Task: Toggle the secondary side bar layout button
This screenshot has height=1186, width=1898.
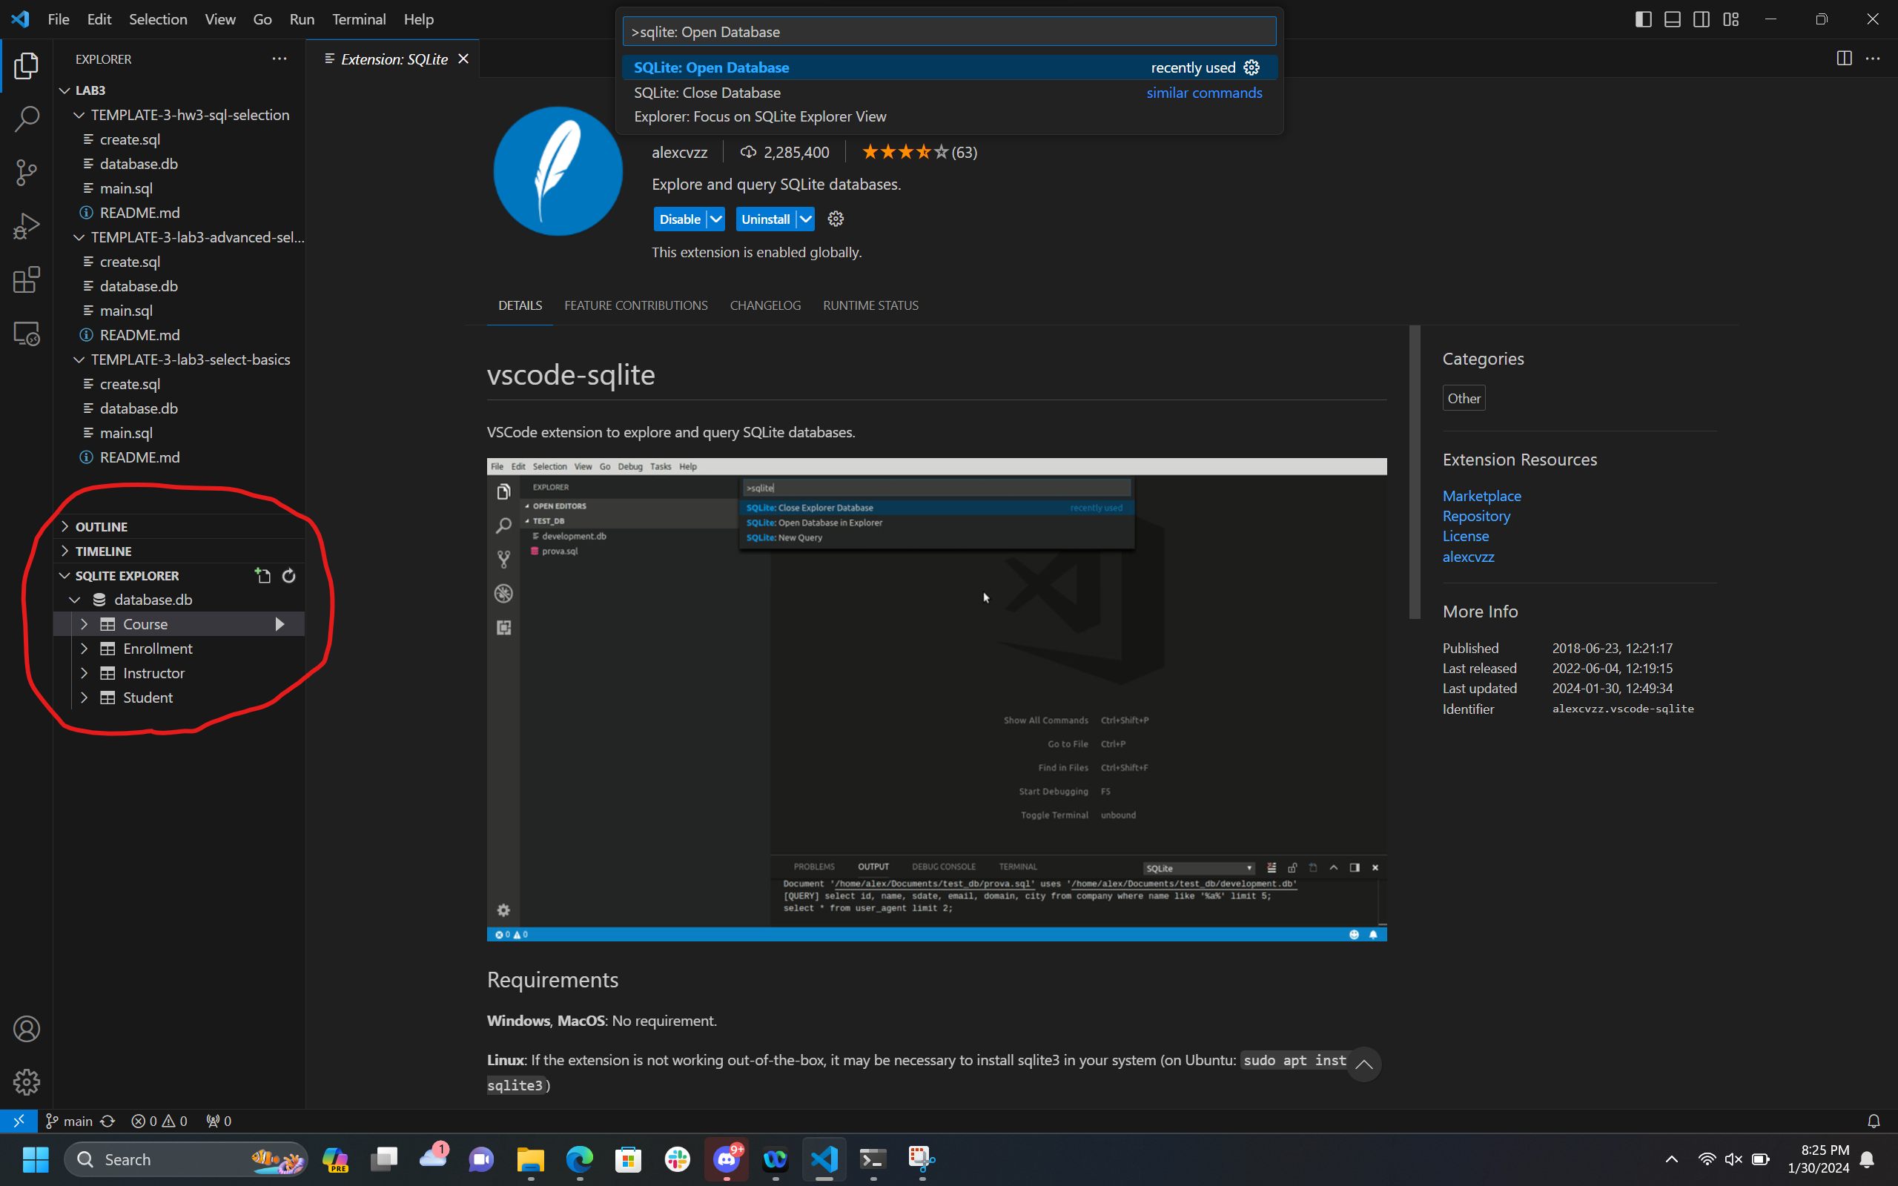Action: click(x=1701, y=19)
